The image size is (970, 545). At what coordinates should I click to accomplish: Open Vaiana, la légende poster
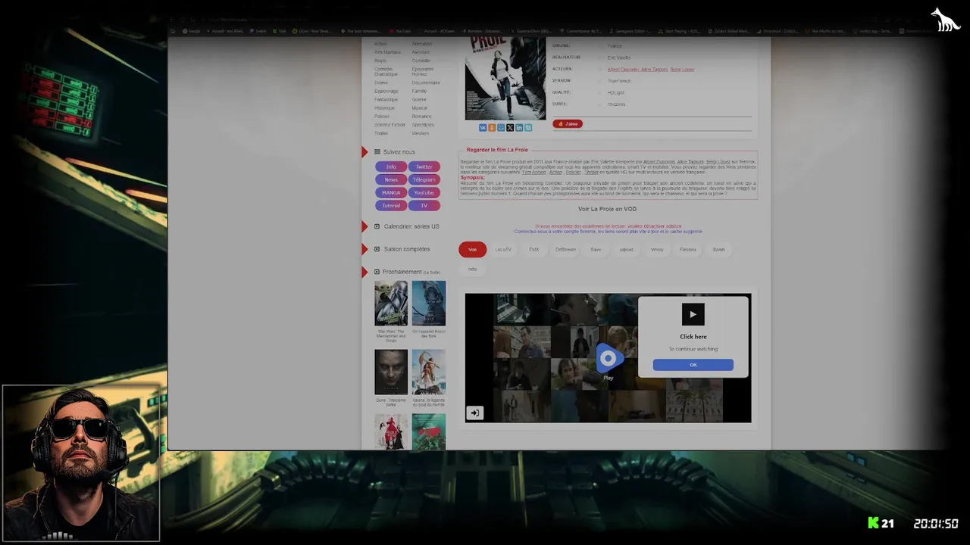[429, 372]
